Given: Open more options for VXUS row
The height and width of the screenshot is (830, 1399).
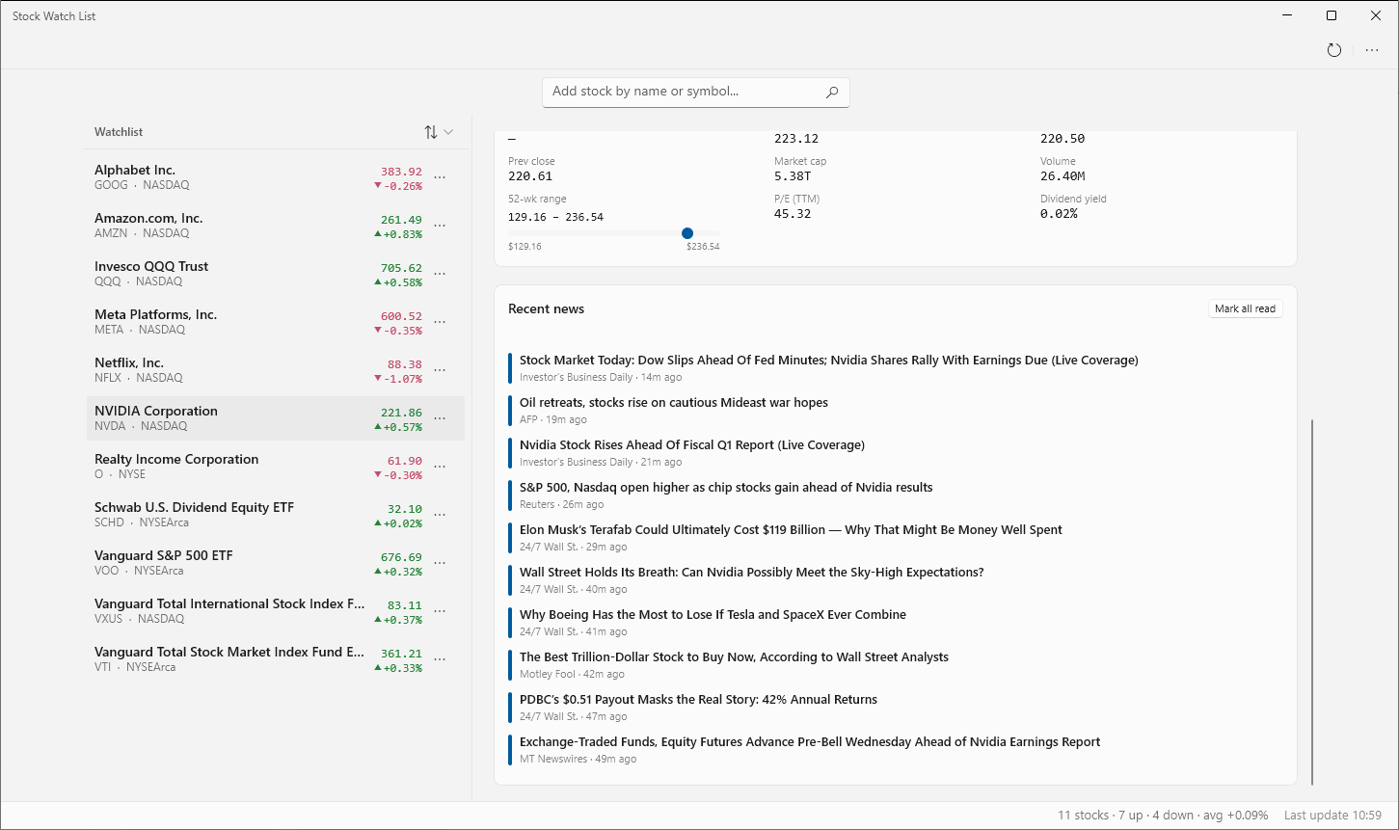Looking at the screenshot, I should tap(440, 611).
